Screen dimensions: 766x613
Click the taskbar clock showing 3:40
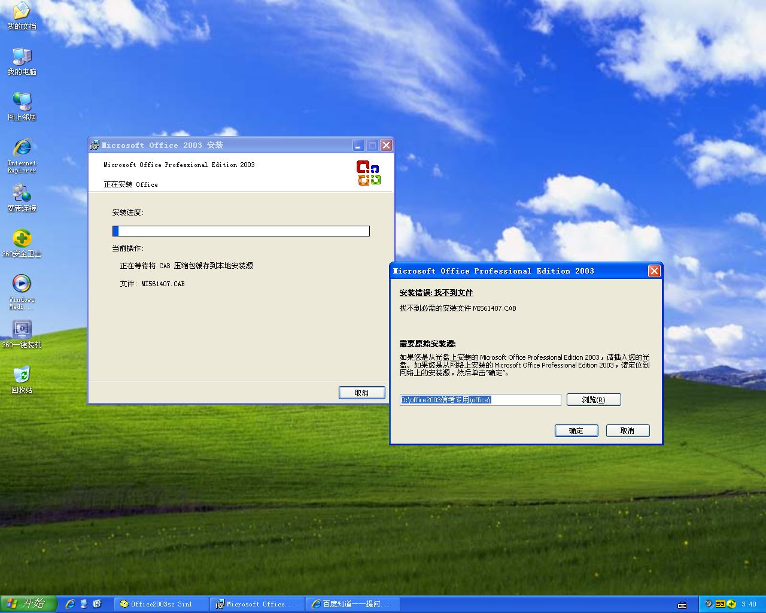(749, 605)
